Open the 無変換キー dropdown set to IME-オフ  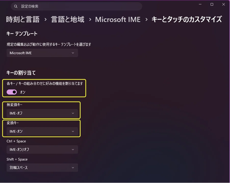coord(42,113)
